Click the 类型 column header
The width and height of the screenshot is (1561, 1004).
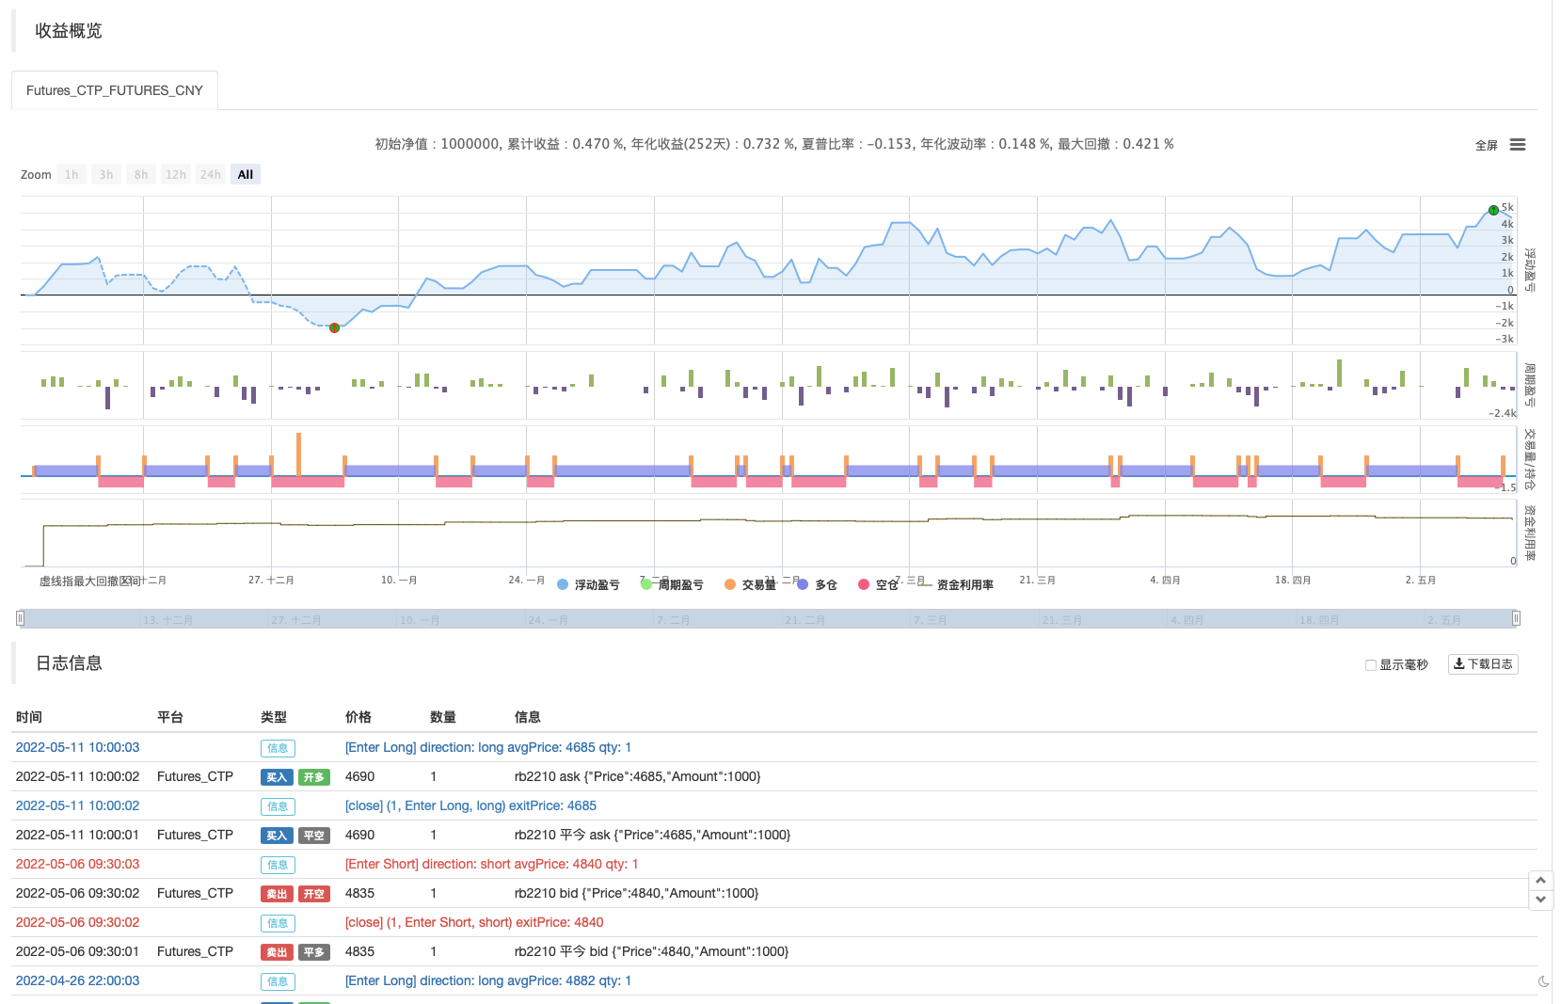pyautogui.click(x=274, y=717)
